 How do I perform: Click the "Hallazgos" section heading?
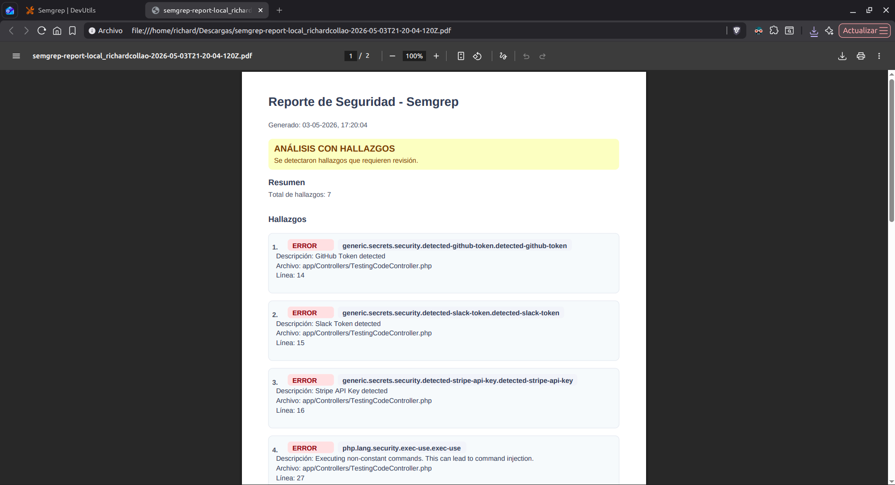287,219
